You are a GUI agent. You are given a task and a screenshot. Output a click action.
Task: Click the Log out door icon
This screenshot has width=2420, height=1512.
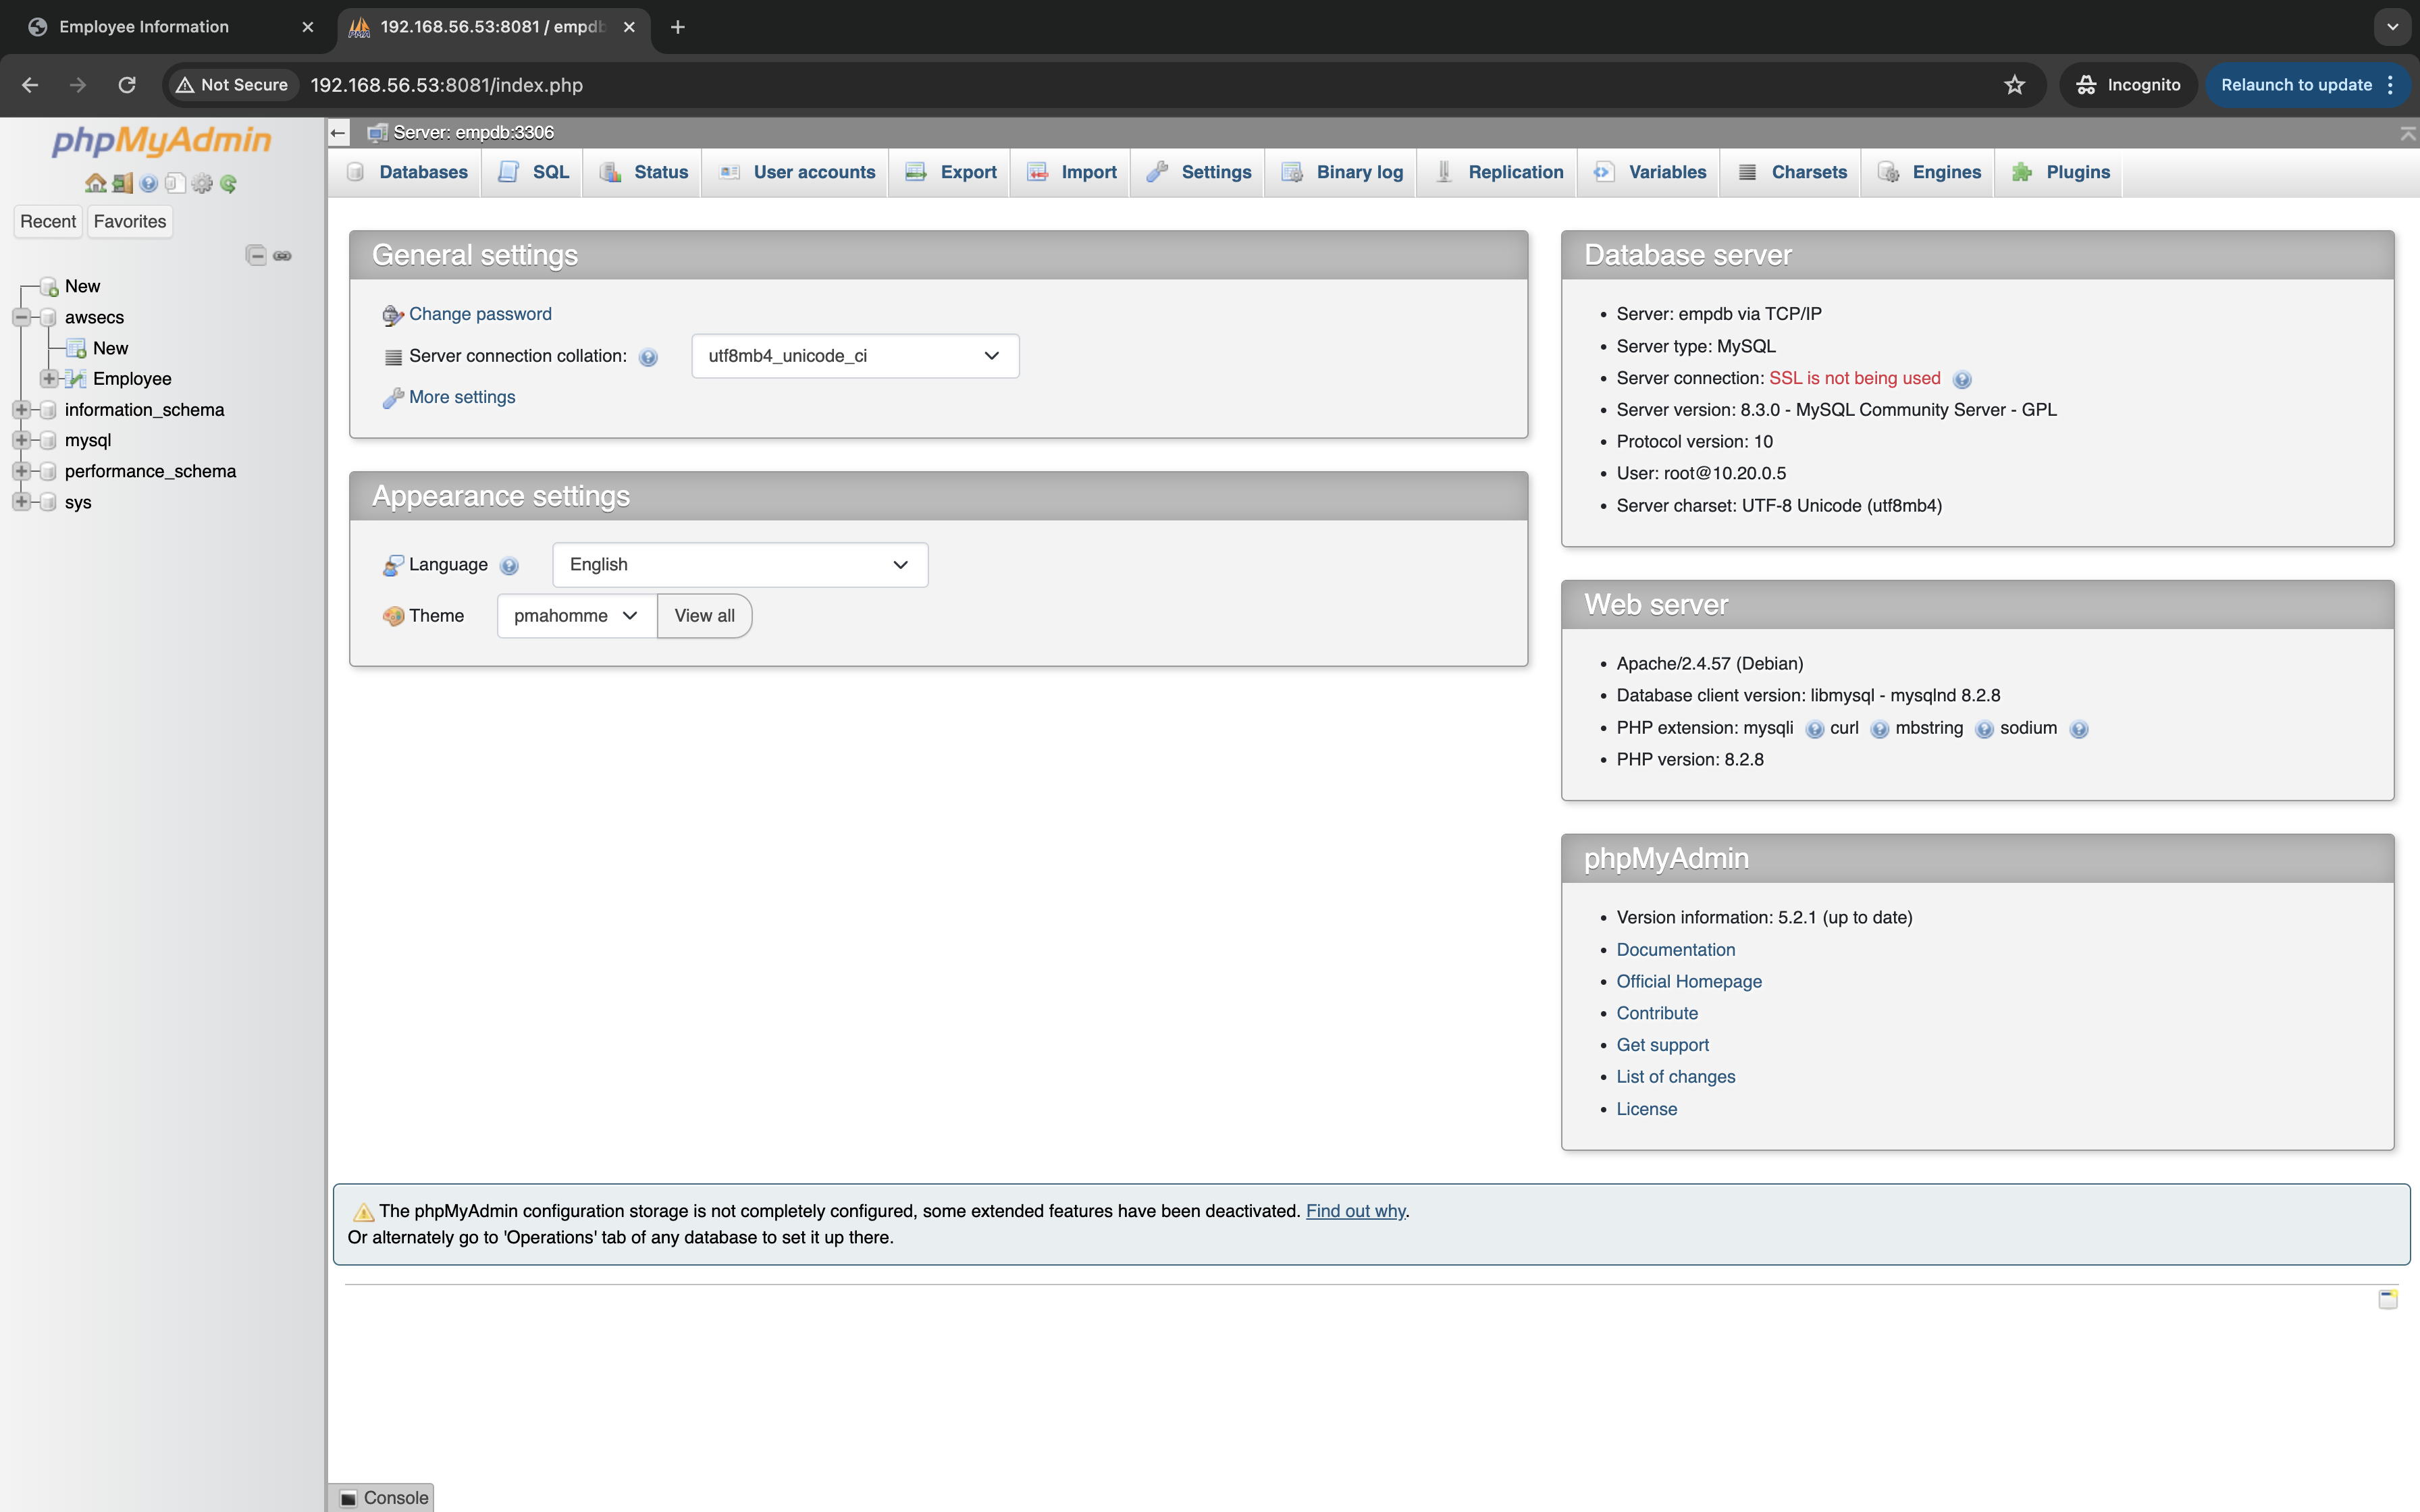coord(122,183)
